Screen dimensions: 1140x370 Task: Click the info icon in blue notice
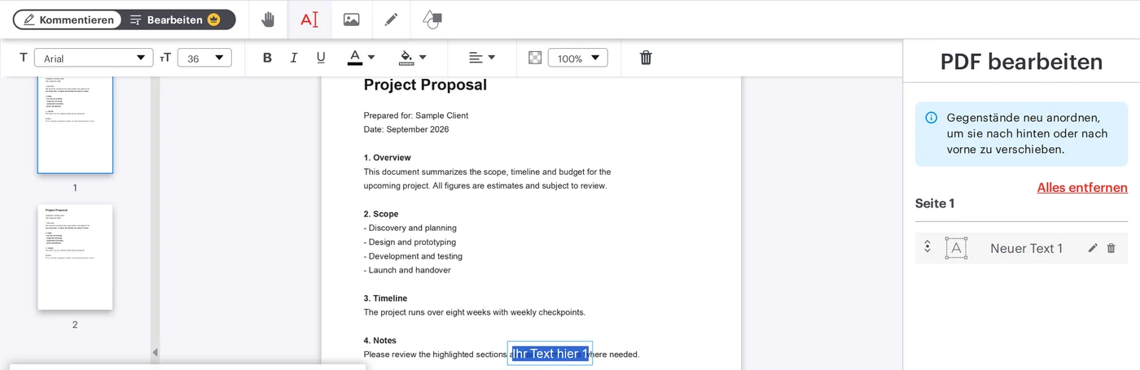[x=932, y=118]
